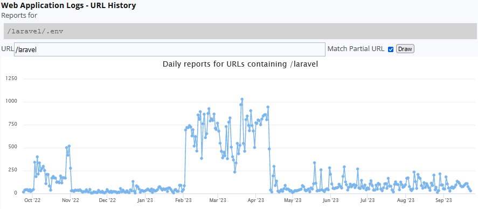
Task: Toggle the Match Partial URL checkbox
Action: [391, 49]
